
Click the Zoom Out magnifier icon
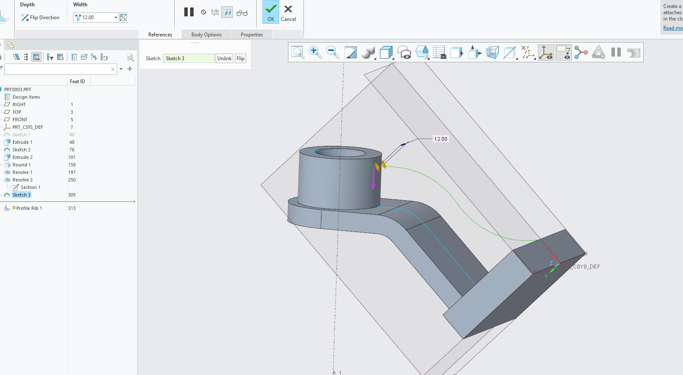(333, 52)
